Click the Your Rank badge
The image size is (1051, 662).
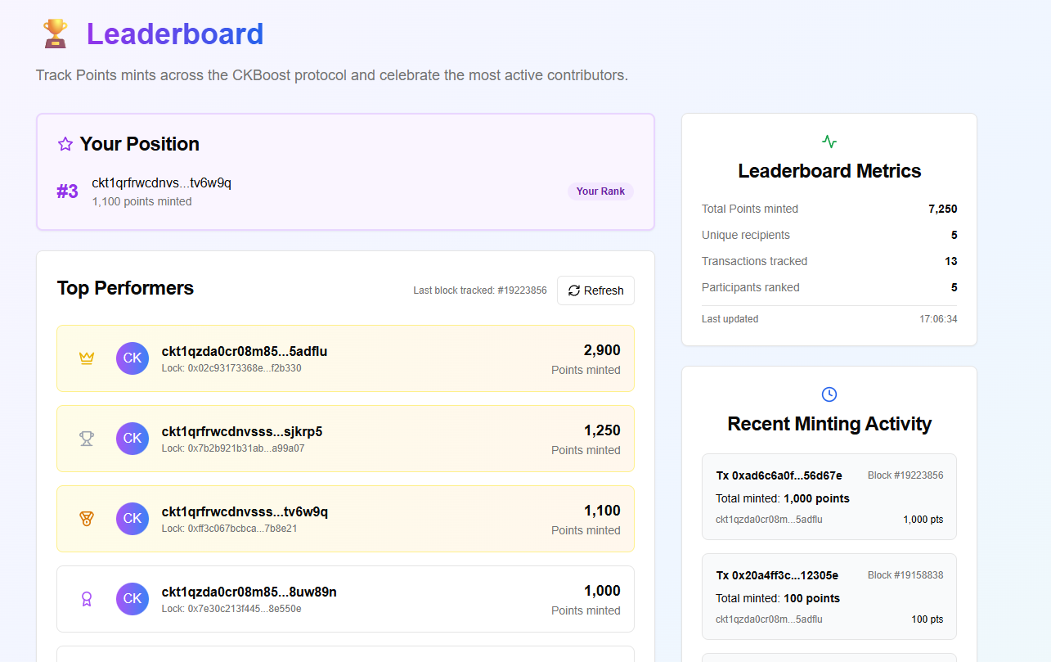(x=600, y=191)
